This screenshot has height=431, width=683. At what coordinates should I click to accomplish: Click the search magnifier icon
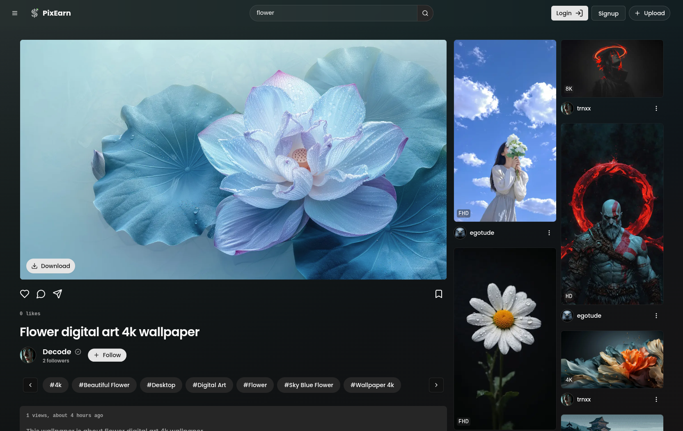pyautogui.click(x=425, y=13)
